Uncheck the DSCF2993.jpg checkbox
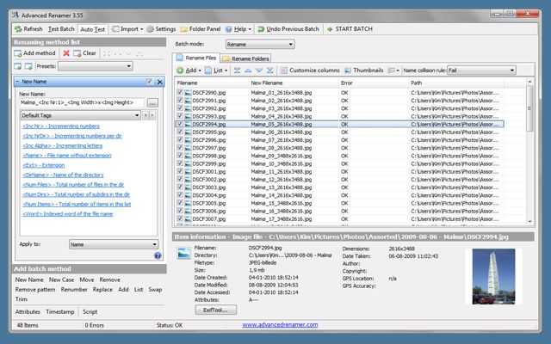The width and height of the screenshot is (551, 344). tap(180, 116)
